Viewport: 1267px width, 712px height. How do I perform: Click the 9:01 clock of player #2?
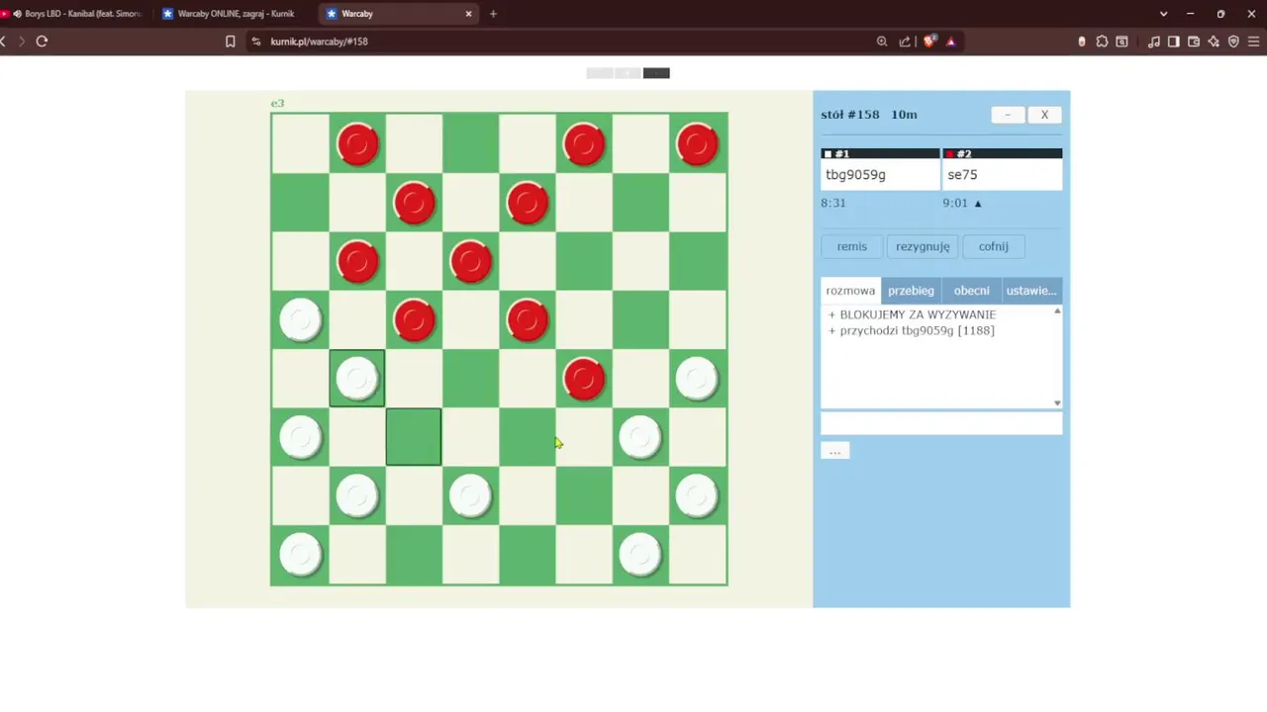coord(955,203)
